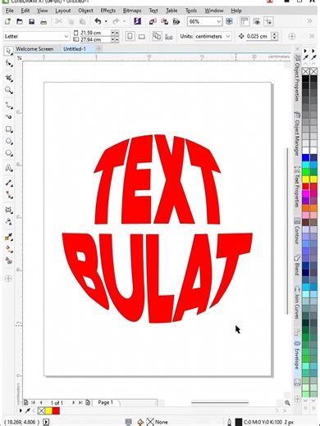Open the Effects menu
320x426 pixels.
coord(107,11)
